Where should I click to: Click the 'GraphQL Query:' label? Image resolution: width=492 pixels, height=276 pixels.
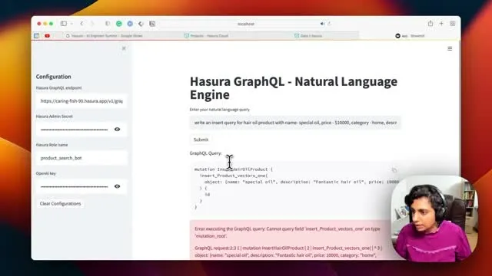[x=205, y=153]
